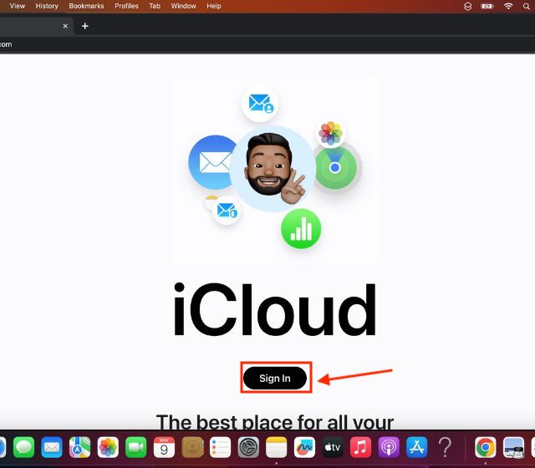Launch Messages from the Dock
535x468 pixels.
24,447
